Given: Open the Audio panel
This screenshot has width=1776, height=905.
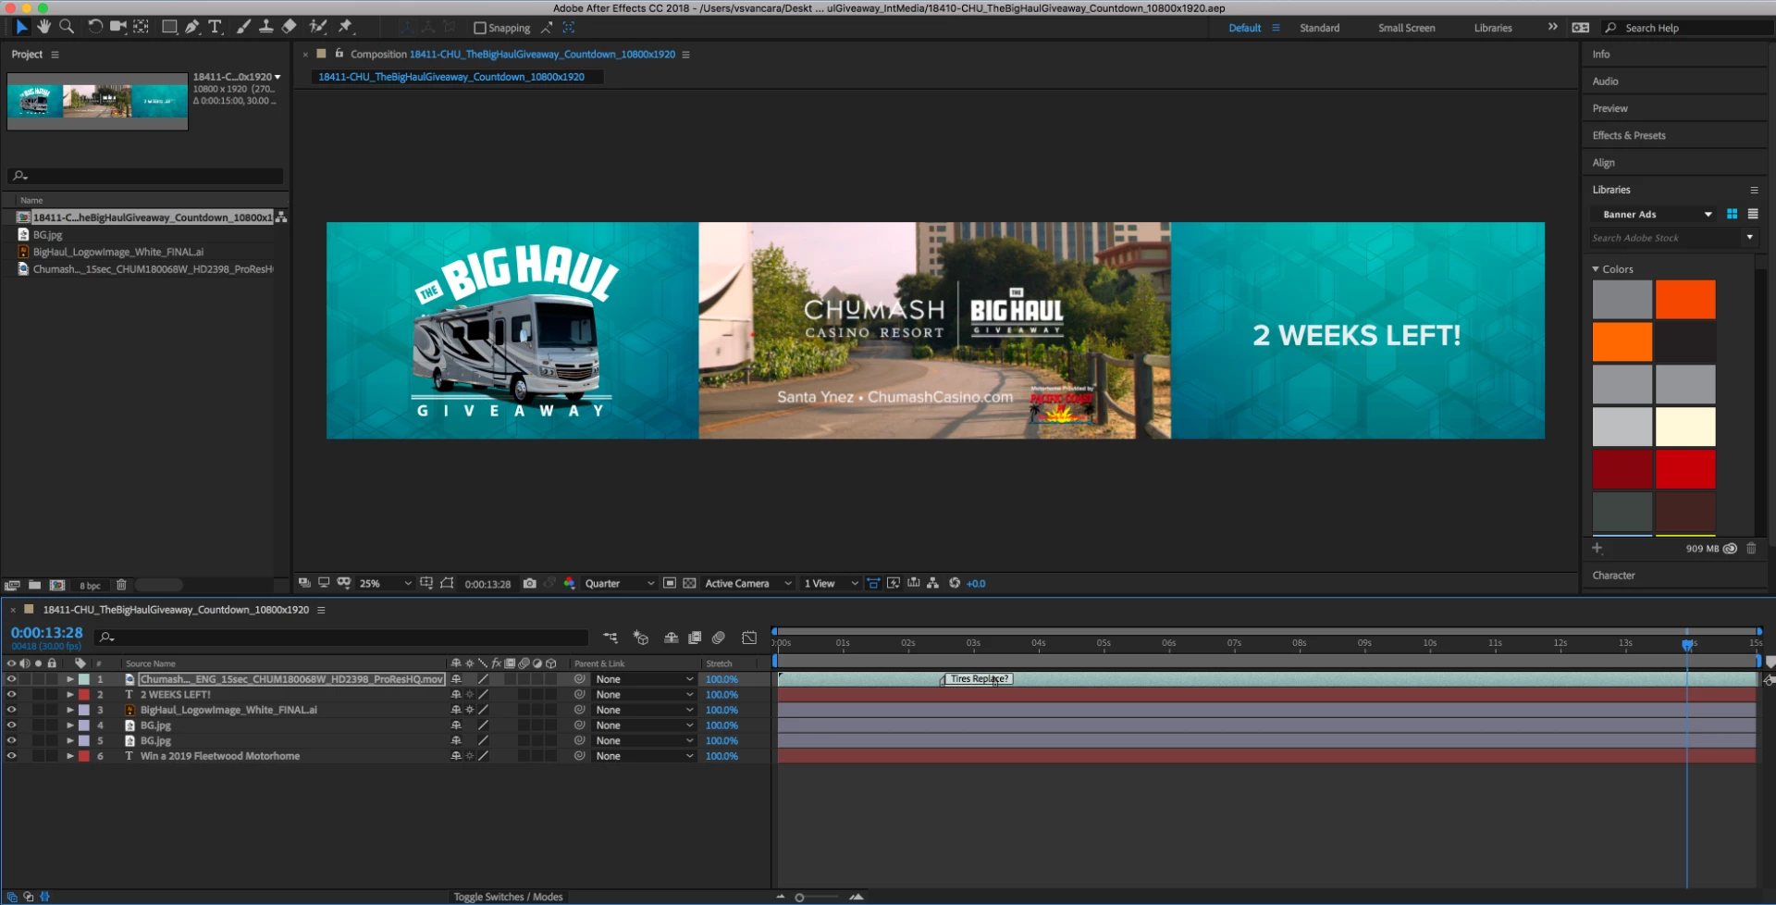Looking at the screenshot, I should [x=1605, y=81].
